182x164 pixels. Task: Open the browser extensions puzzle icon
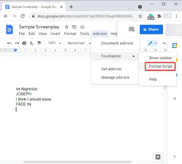(x=159, y=16)
